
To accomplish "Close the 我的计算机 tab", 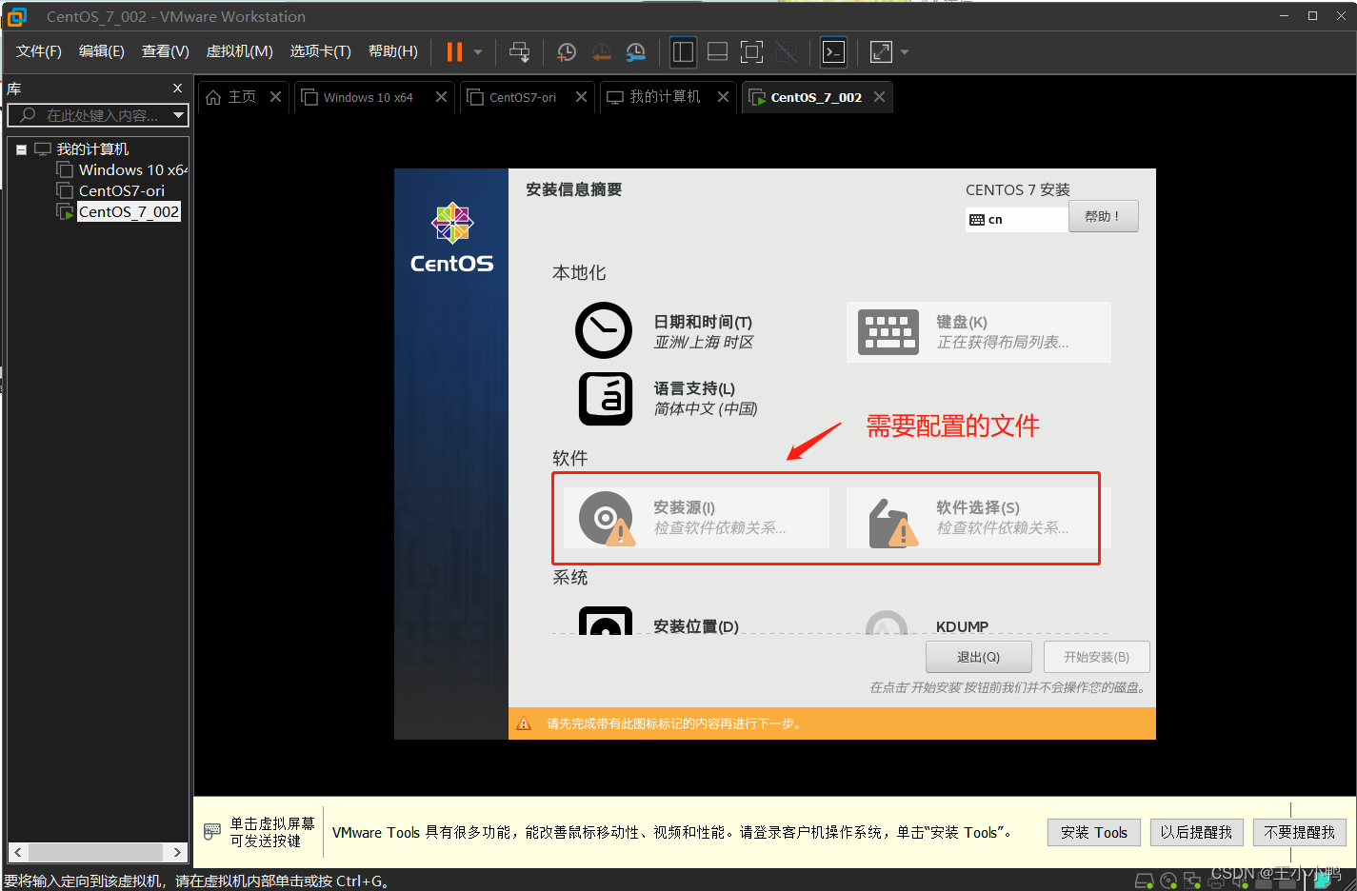I will tap(723, 97).
